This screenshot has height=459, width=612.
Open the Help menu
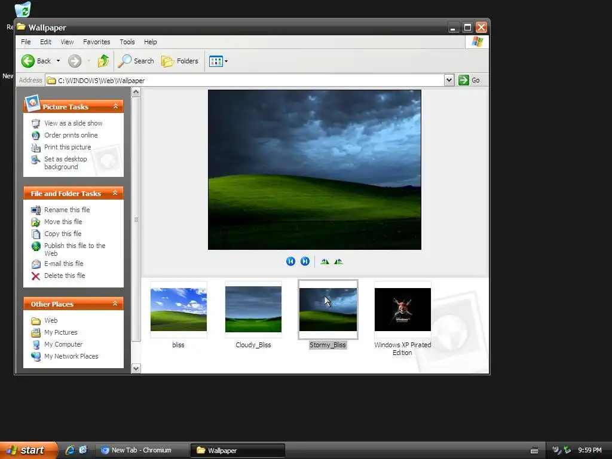tap(150, 42)
